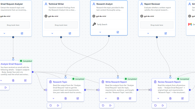Click Drop tools here in Email Request Analyzer
The image size is (195, 109).
pyautogui.click(x=15, y=25)
